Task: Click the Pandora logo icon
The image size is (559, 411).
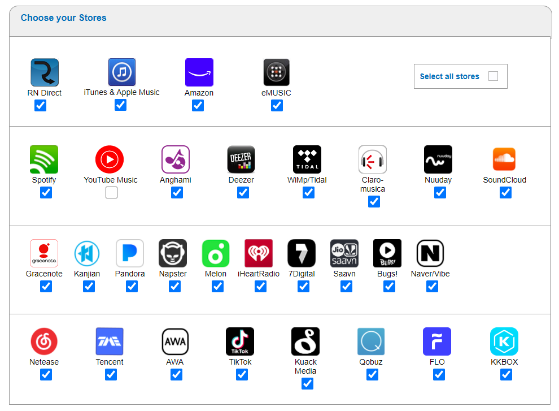Action: [130, 253]
